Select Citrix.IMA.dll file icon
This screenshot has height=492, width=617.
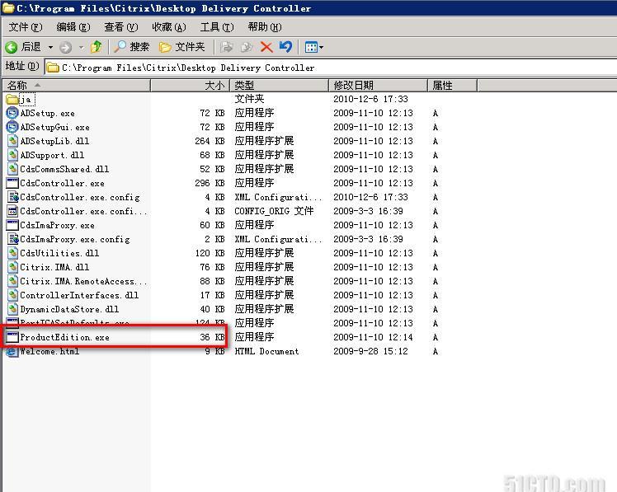tap(12, 267)
